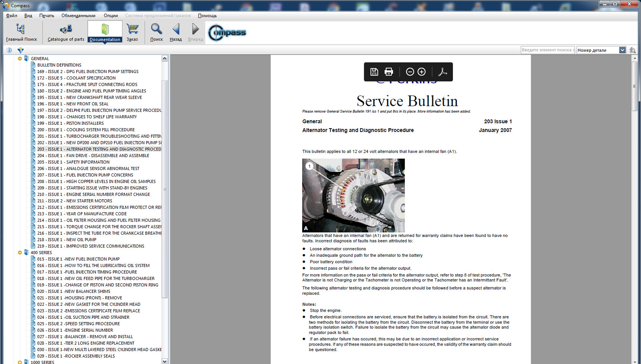Select 218 - New Oil Pump bulletin

click(x=67, y=240)
